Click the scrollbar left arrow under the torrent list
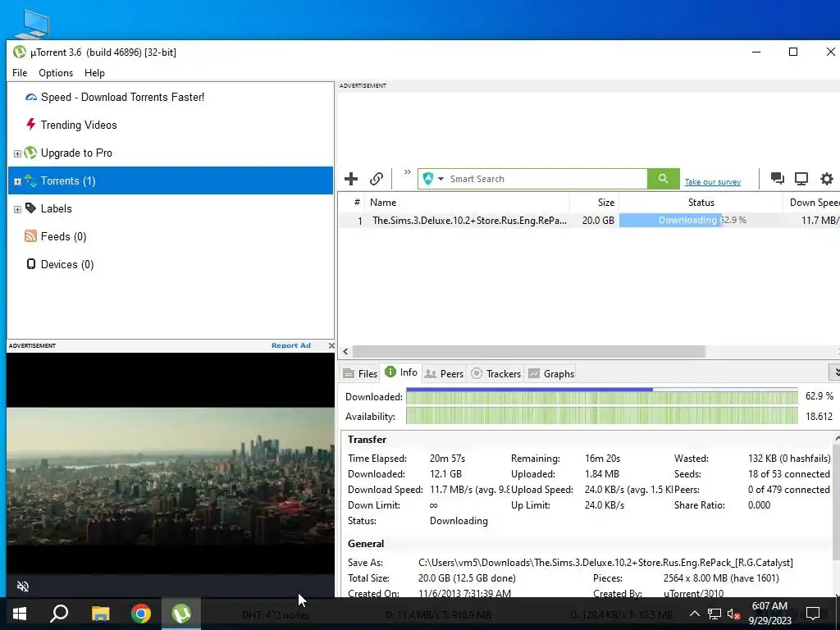 coord(345,351)
